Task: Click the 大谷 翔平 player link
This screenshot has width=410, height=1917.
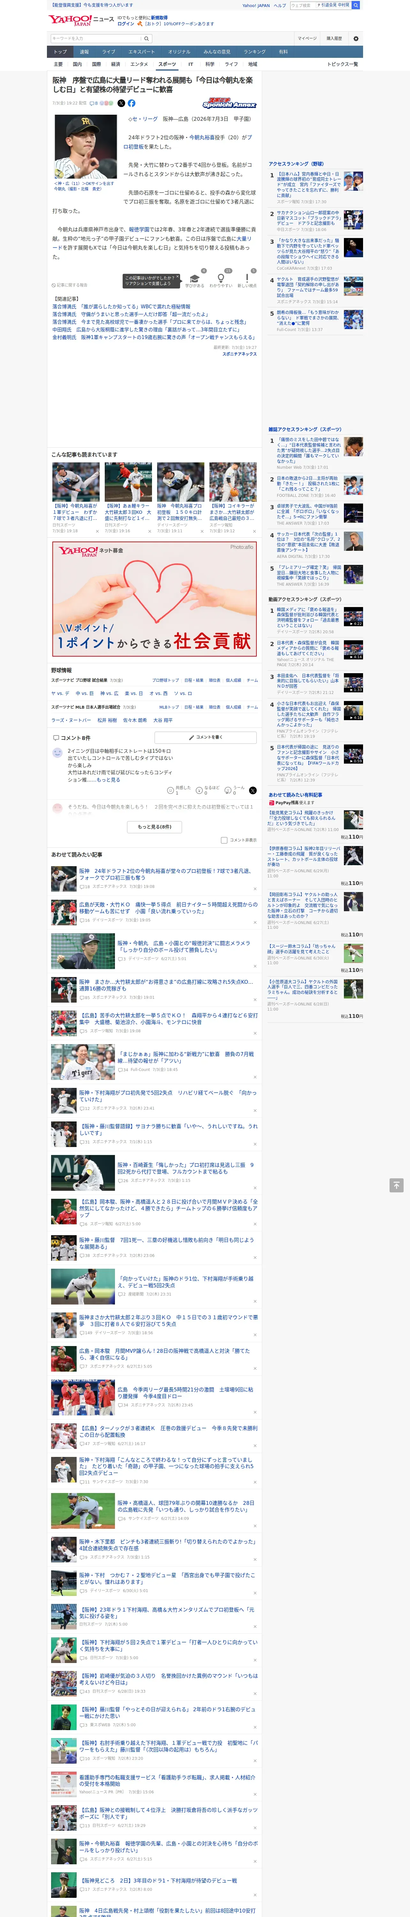Action: click(x=162, y=720)
